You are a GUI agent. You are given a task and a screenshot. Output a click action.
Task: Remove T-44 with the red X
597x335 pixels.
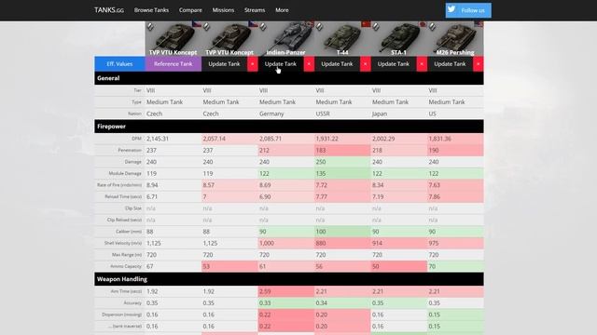[x=365, y=64]
